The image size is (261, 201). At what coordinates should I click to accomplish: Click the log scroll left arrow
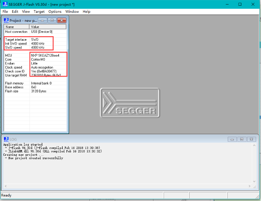pyautogui.click(x=6, y=186)
